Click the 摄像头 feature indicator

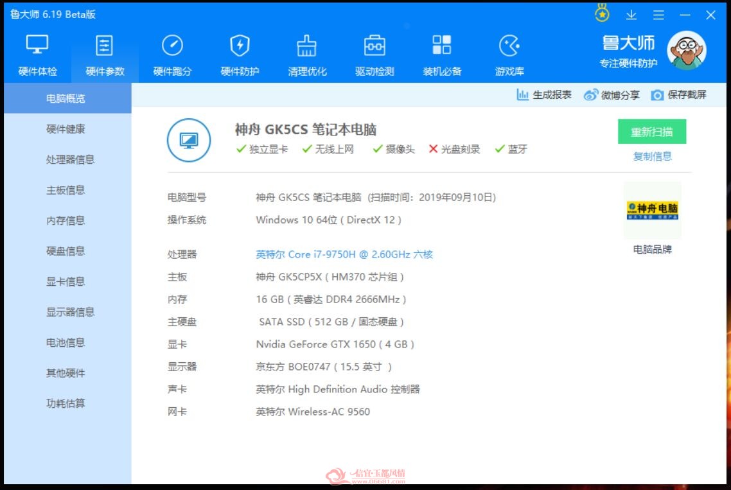pyautogui.click(x=394, y=149)
